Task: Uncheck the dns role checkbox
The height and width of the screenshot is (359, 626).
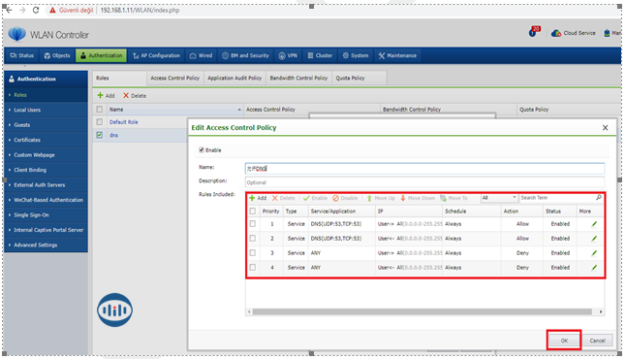Action: click(x=100, y=135)
